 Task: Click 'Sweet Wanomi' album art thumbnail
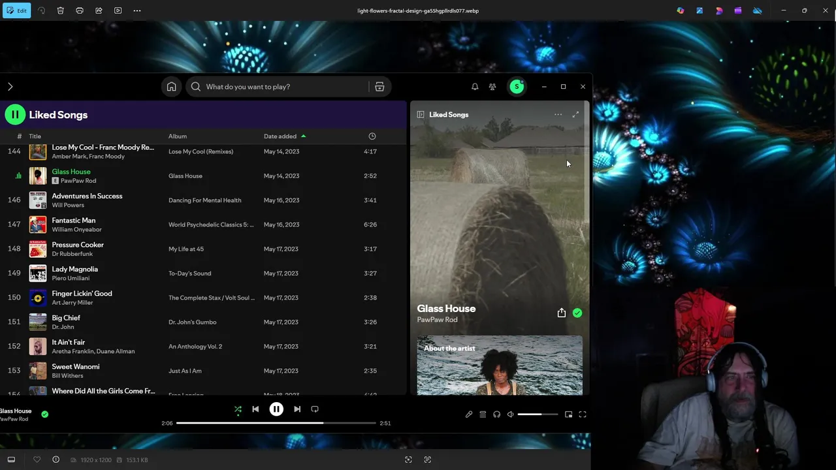[x=38, y=371]
